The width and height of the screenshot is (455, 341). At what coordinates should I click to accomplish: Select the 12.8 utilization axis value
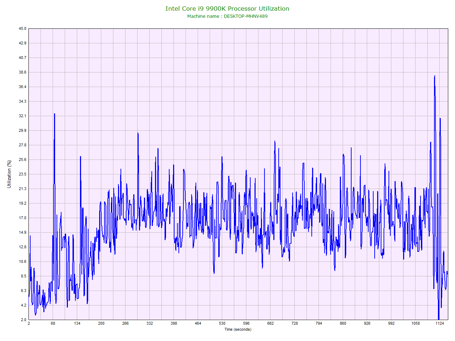[22, 247]
